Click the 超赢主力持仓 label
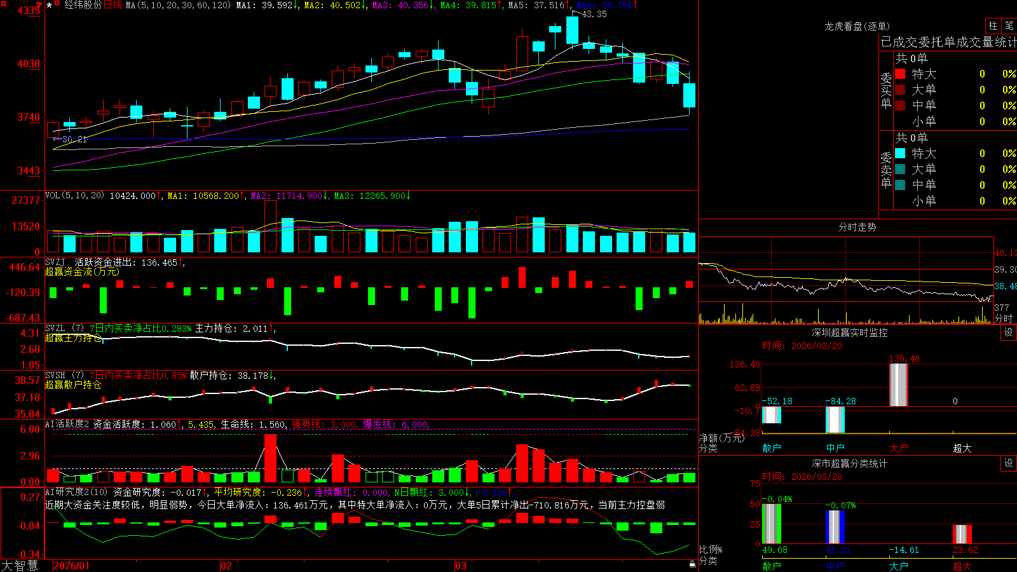1017x572 pixels. point(73,337)
